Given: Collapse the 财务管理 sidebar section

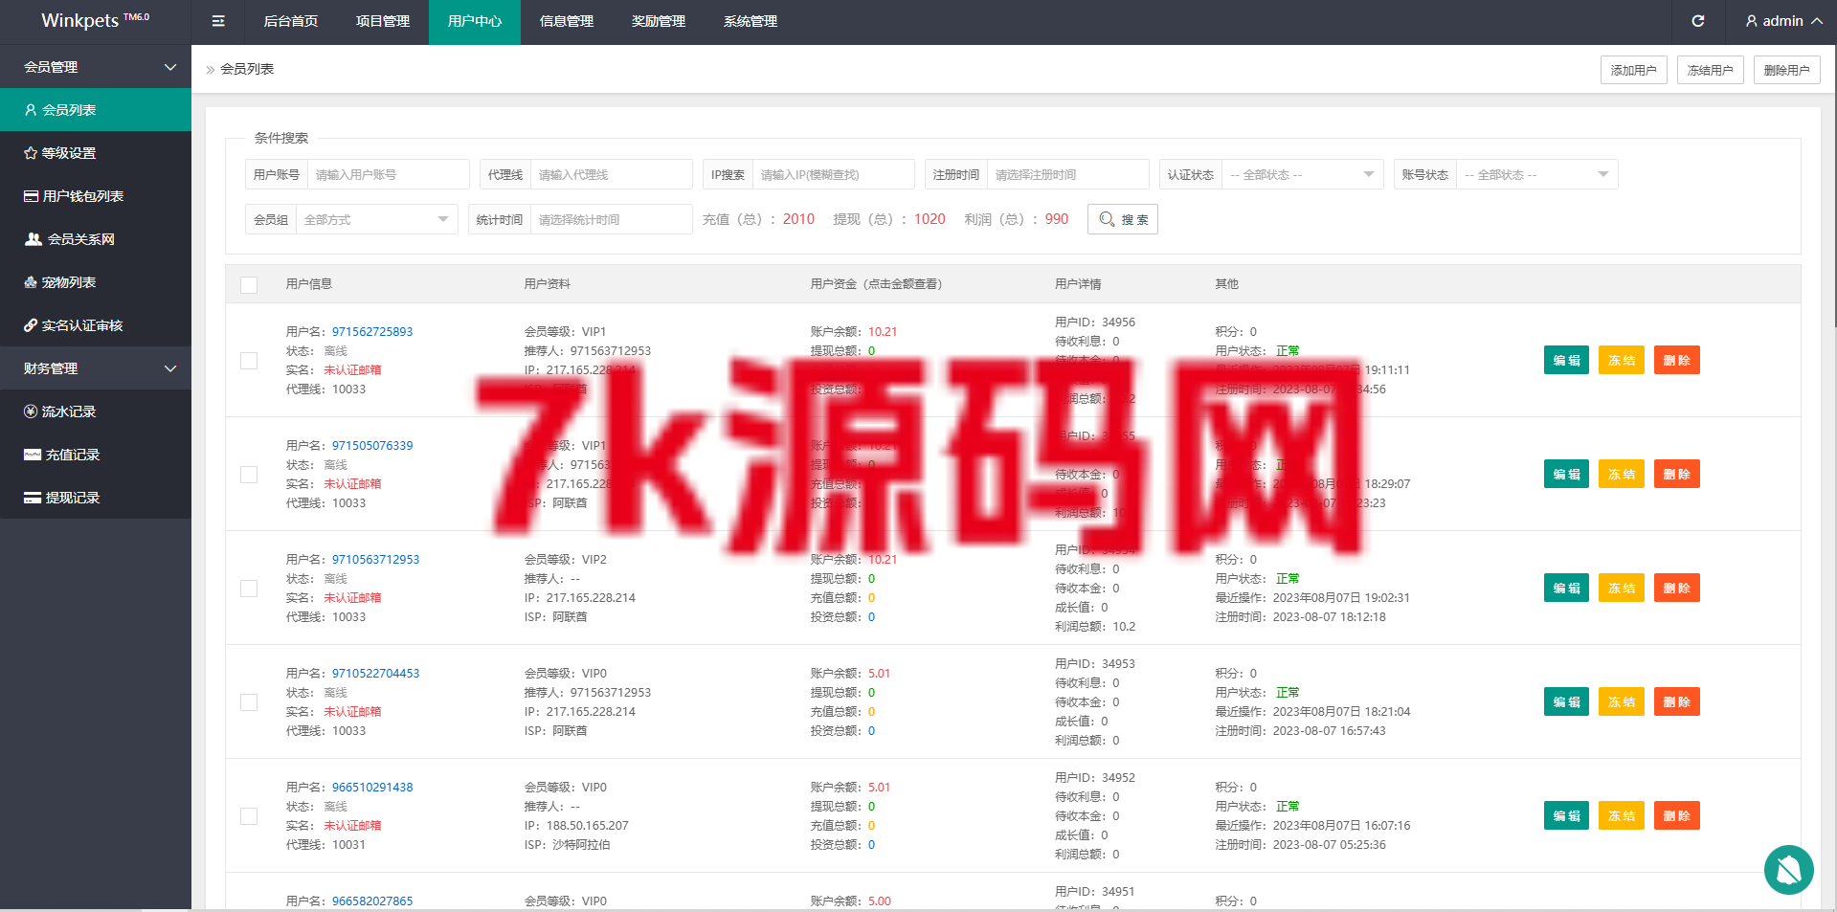Looking at the screenshot, I should 96,368.
